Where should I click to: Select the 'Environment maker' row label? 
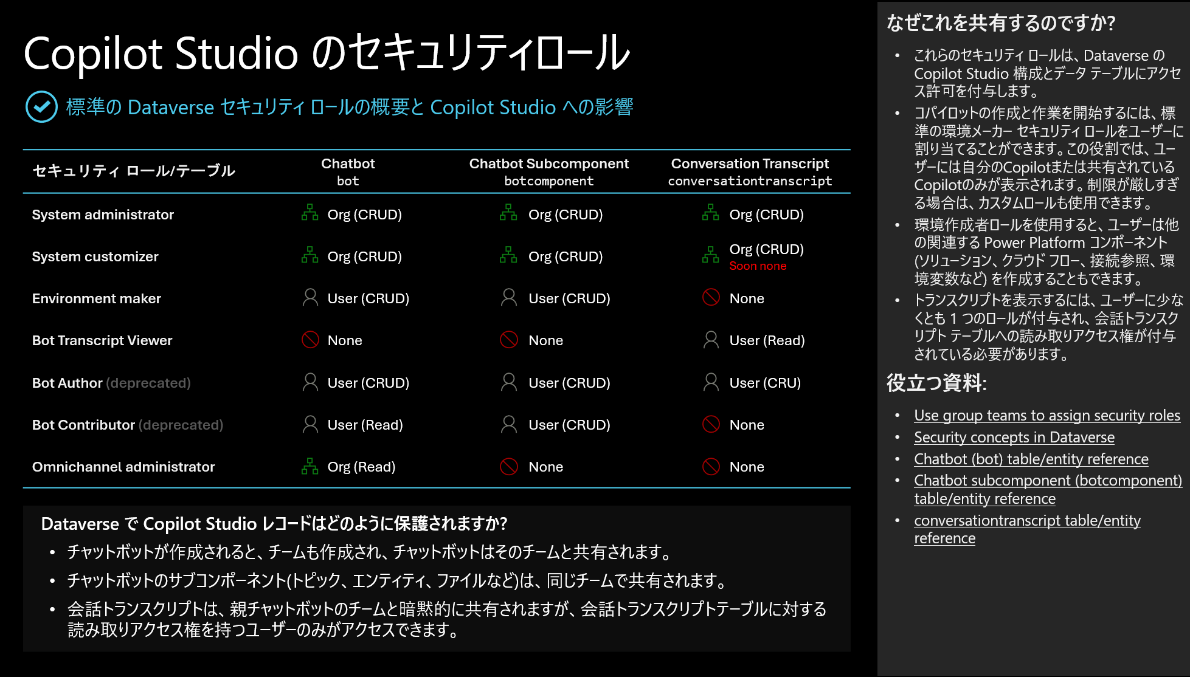click(96, 298)
